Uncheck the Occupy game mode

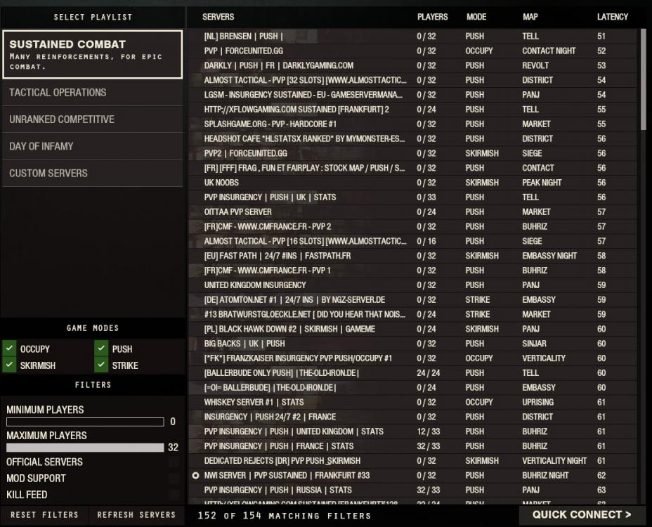pyautogui.click(x=9, y=348)
